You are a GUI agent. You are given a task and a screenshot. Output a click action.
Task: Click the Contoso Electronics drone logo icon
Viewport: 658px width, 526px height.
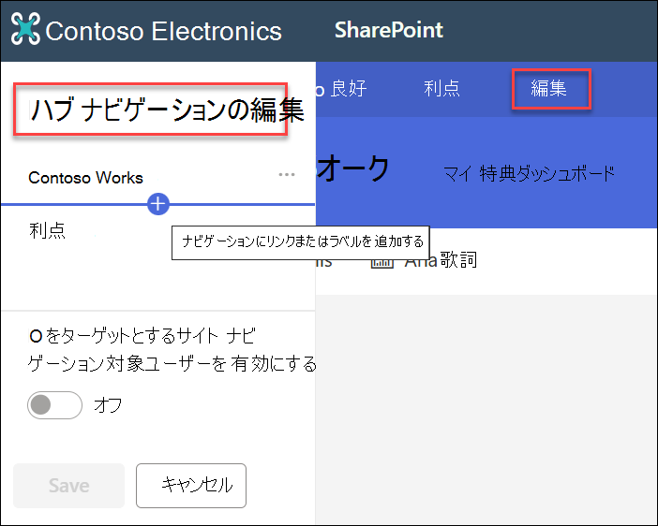click(25, 28)
